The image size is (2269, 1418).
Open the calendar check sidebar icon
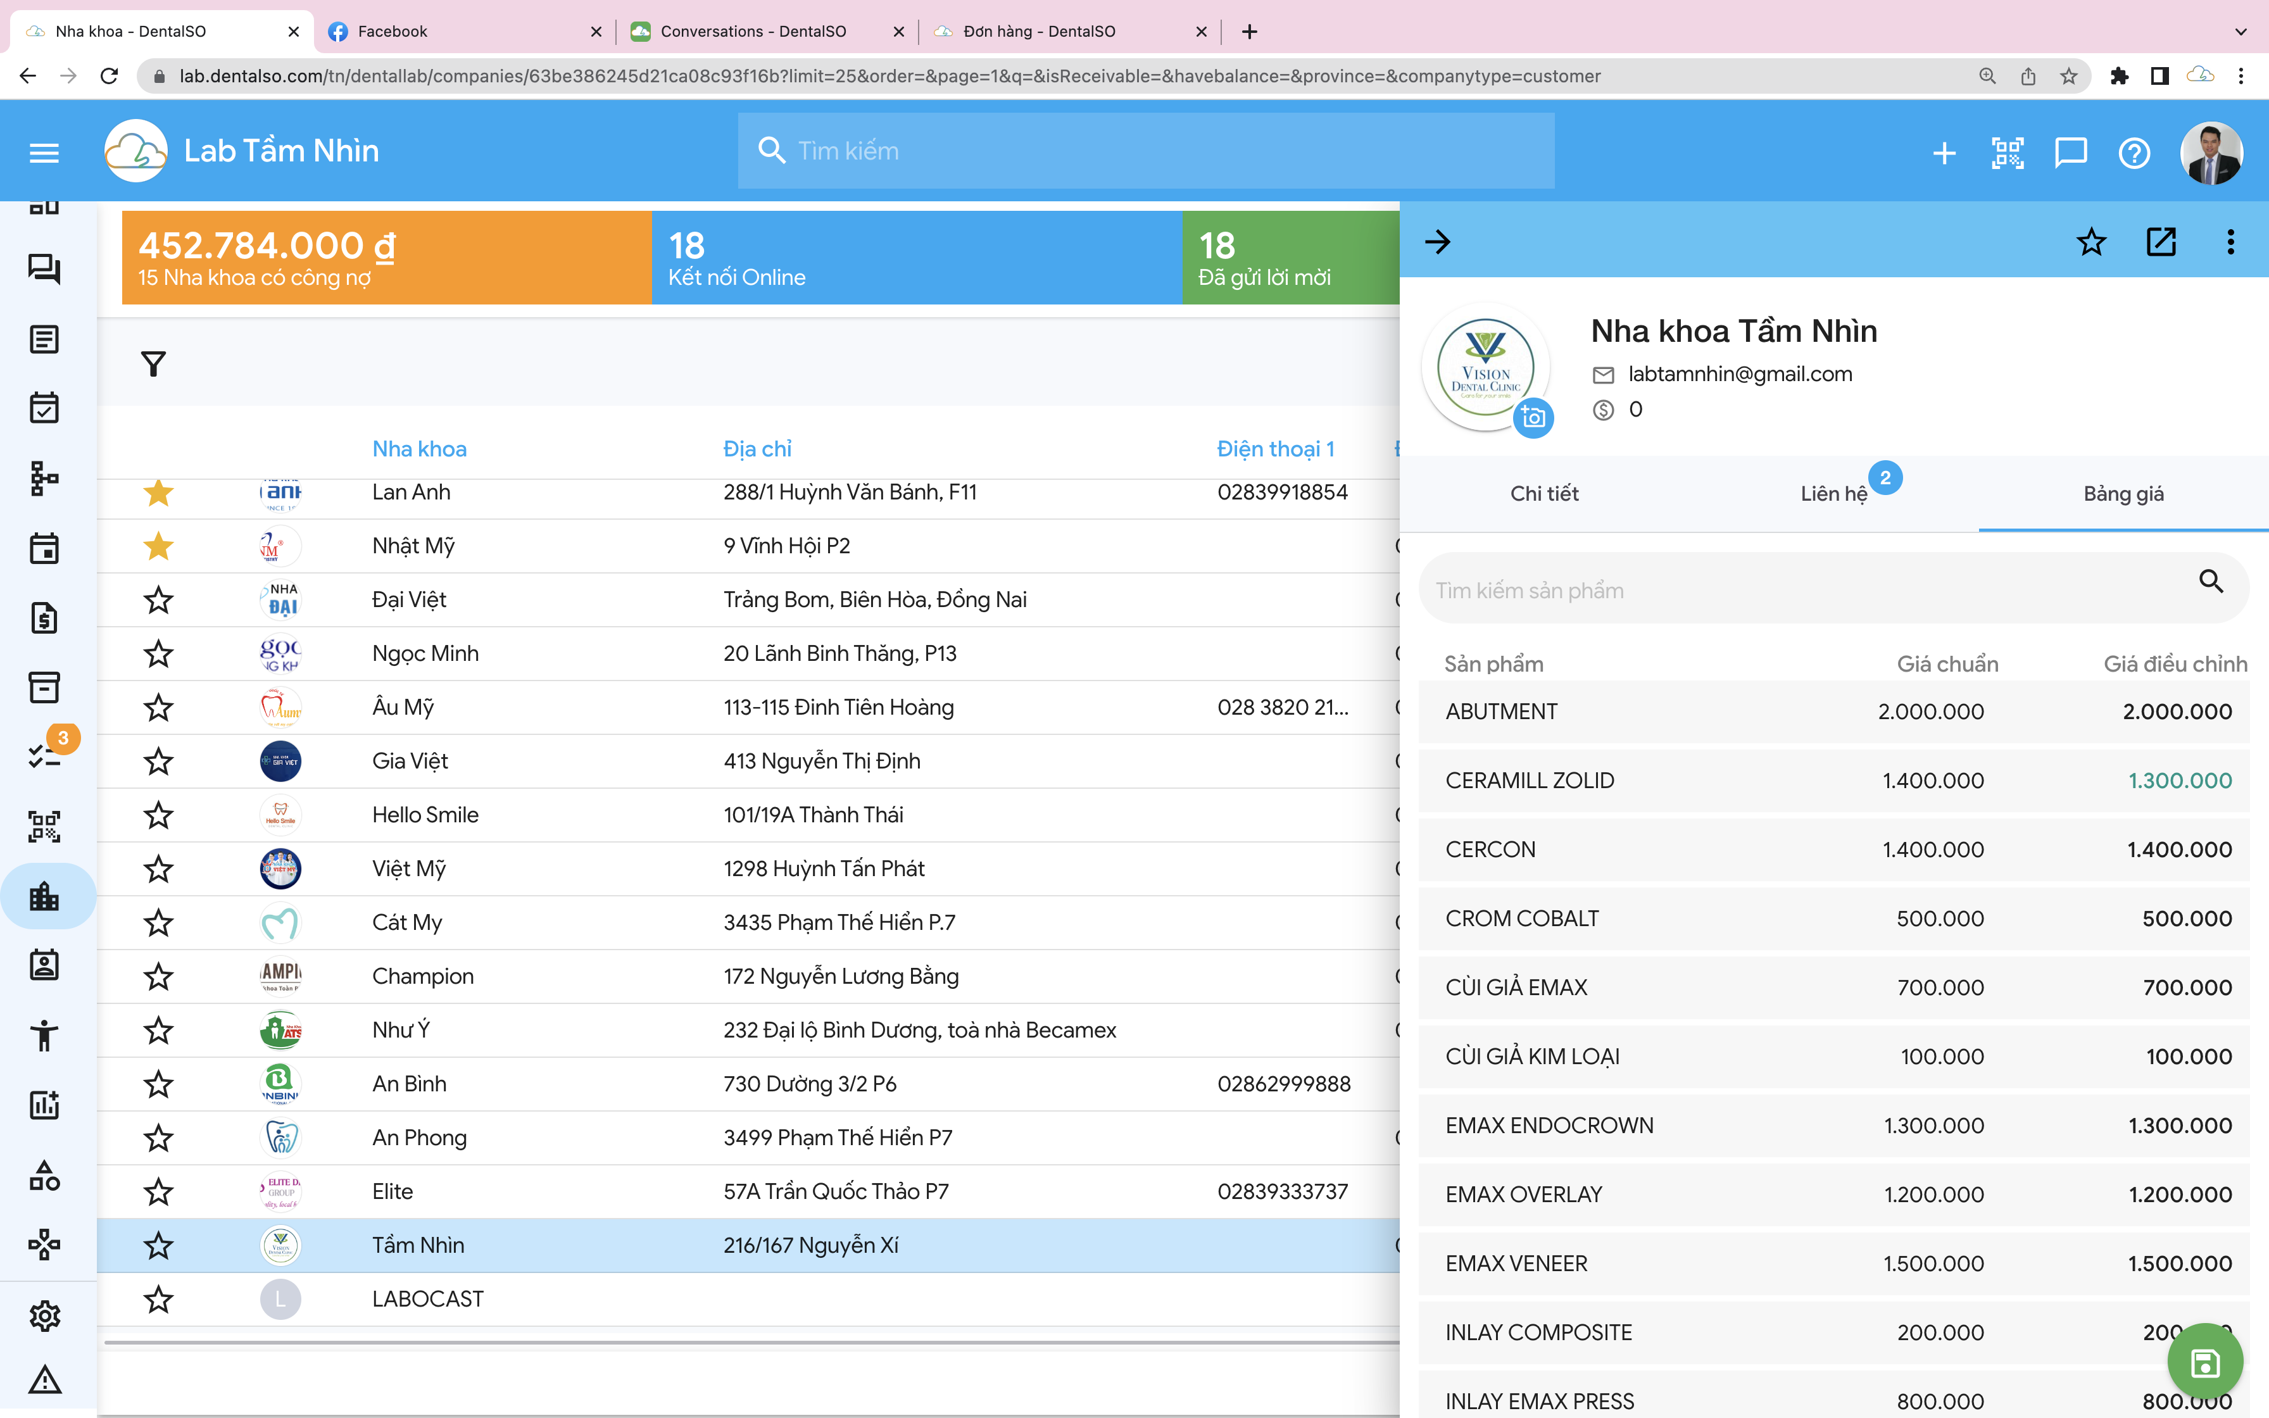(44, 408)
